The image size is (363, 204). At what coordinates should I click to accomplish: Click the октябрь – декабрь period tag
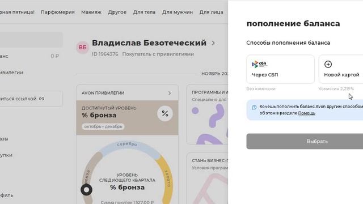(x=103, y=126)
